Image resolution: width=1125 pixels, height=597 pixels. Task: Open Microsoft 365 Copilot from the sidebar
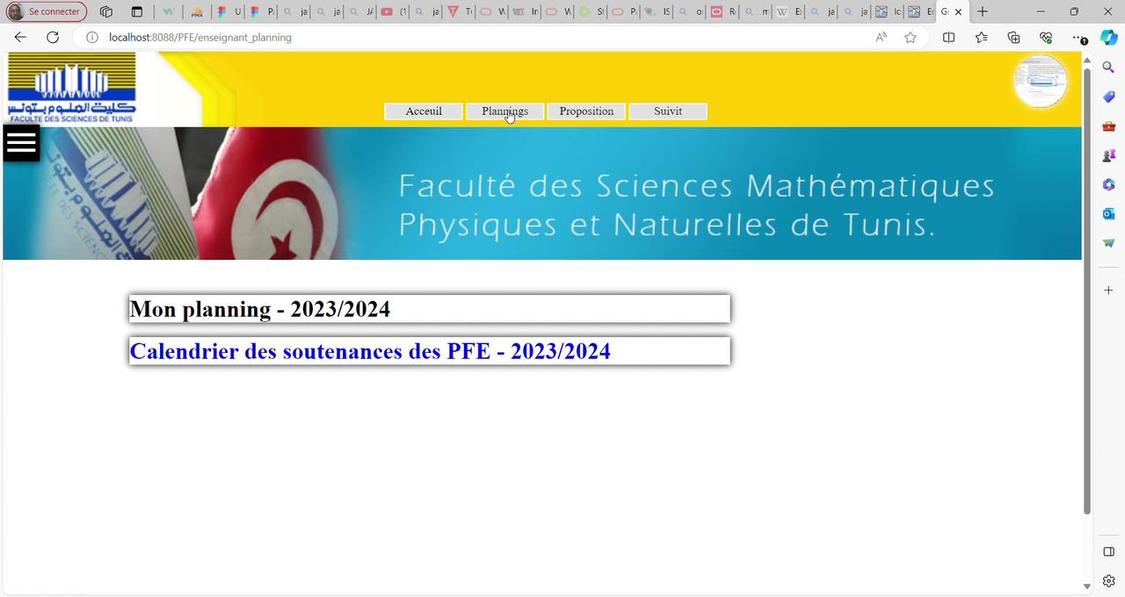pos(1107,184)
